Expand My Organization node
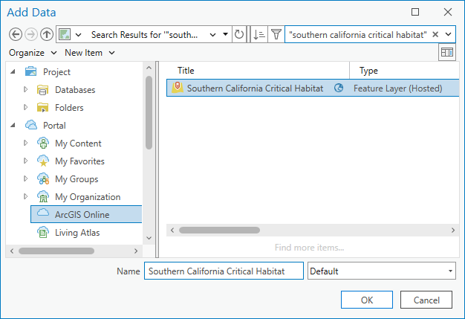The width and height of the screenshot is (465, 319). [x=25, y=196]
